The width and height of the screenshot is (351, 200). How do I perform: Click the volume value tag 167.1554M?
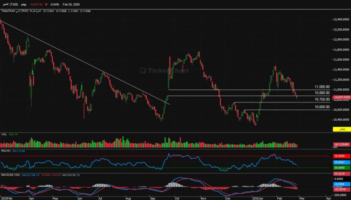(341, 144)
